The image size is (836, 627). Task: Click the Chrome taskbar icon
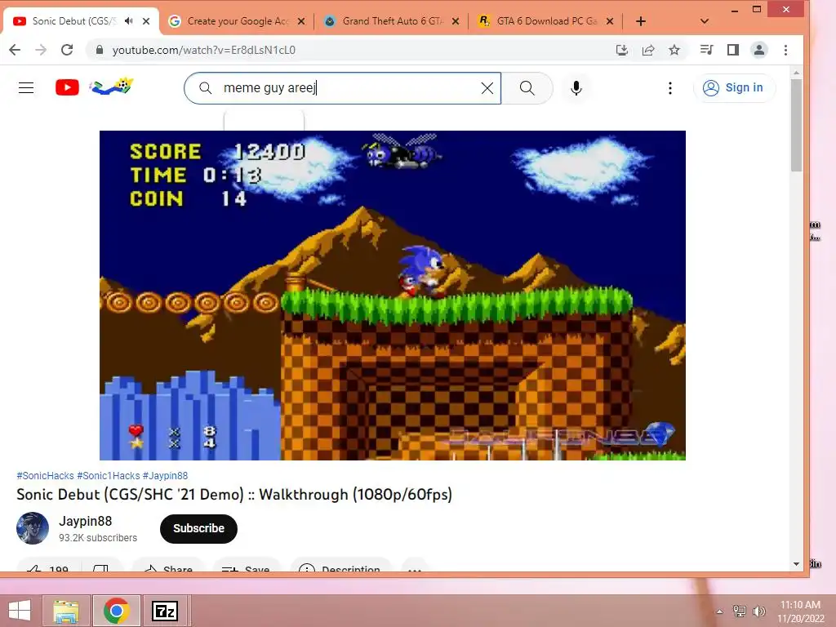click(117, 611)
